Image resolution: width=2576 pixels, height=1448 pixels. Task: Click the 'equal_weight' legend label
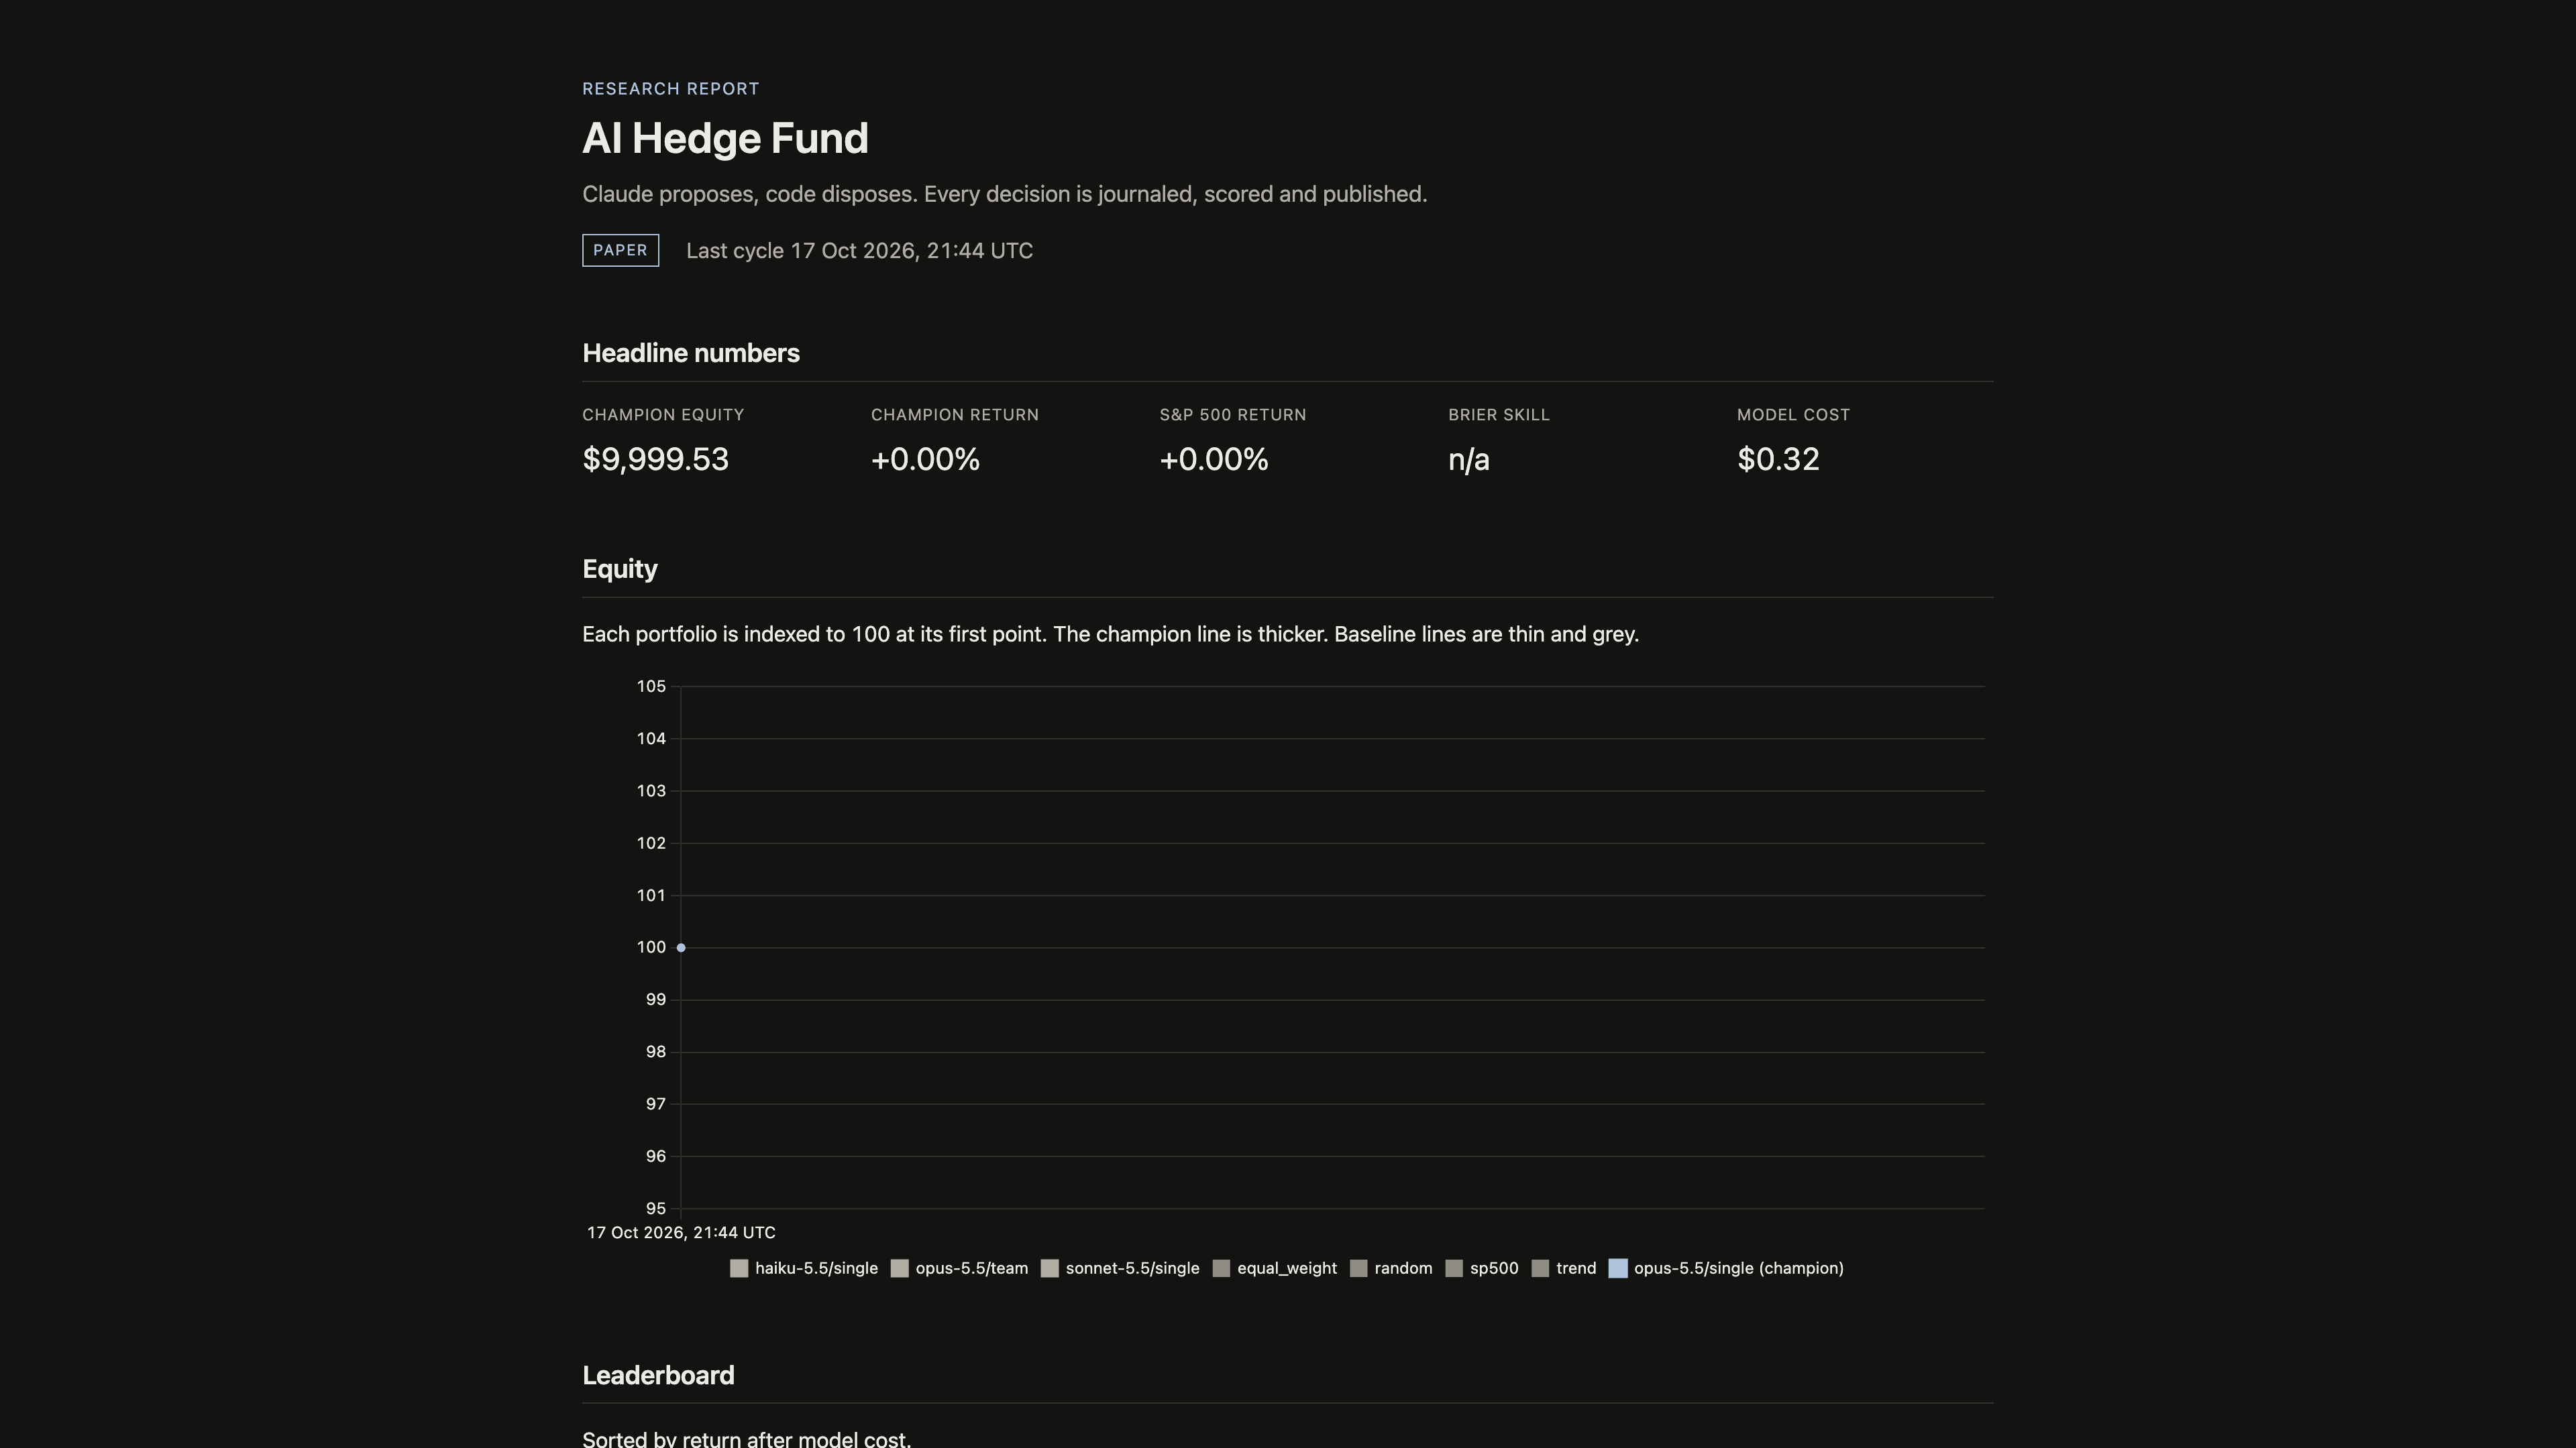tap(1287, 1268)
